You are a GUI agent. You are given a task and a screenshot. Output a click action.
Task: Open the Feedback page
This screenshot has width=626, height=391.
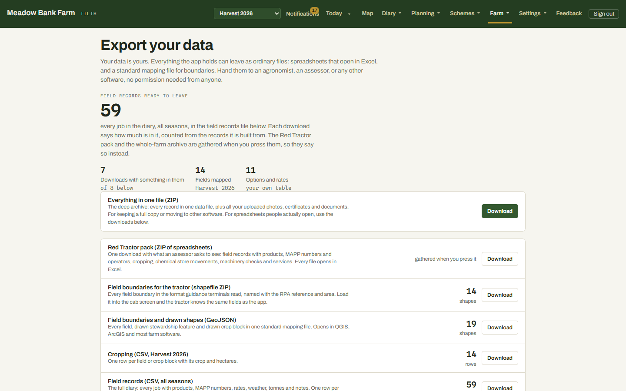569,13
